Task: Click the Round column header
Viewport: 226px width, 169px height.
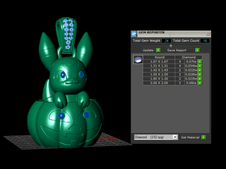Action: (159, 57)
